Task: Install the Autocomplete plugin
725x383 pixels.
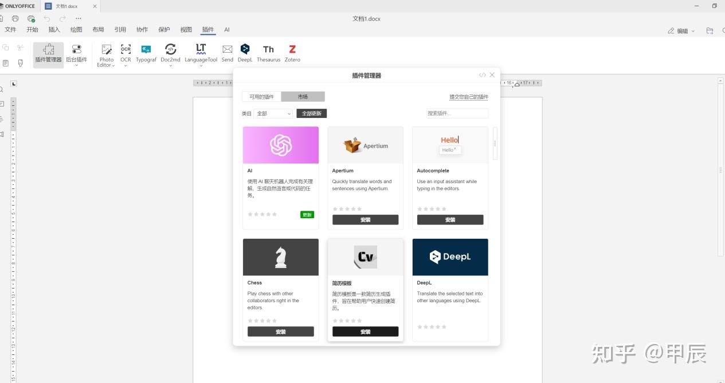Action: 450,220
